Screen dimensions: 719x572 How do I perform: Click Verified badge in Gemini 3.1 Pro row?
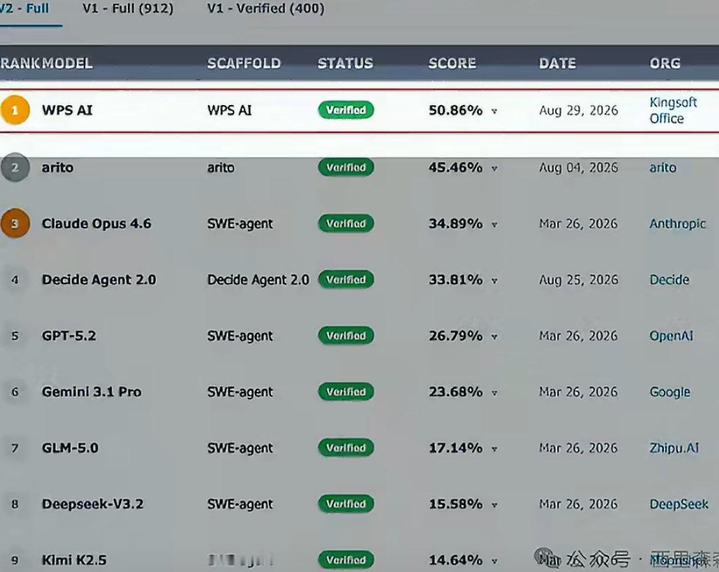pyautogui.click(x=346, y=392)
